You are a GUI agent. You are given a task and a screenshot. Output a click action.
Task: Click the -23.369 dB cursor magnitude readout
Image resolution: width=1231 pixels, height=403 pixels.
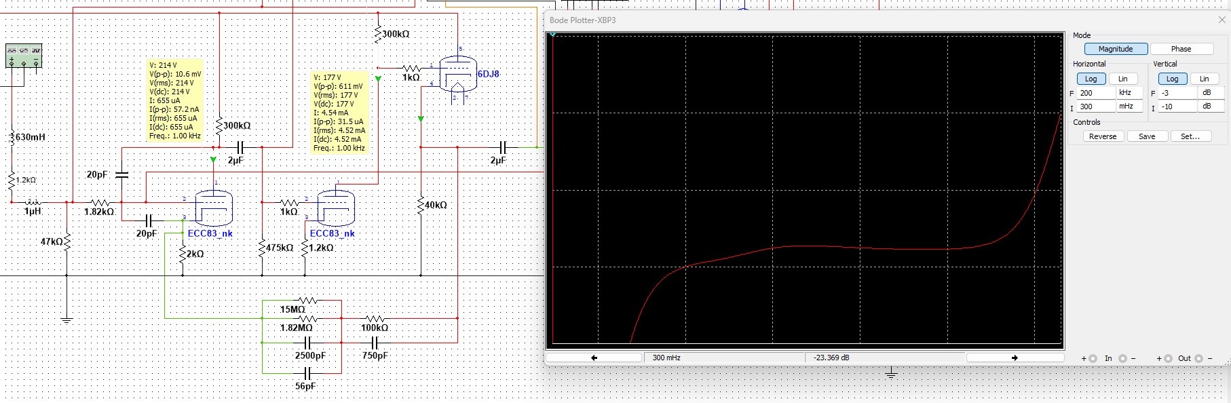[x=885, y=358]
